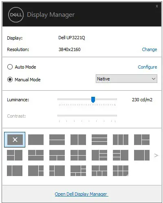The height and width of the screenshot is (203, 163).
Task: Apply the two-by-two grid layout
Action: 78,155
